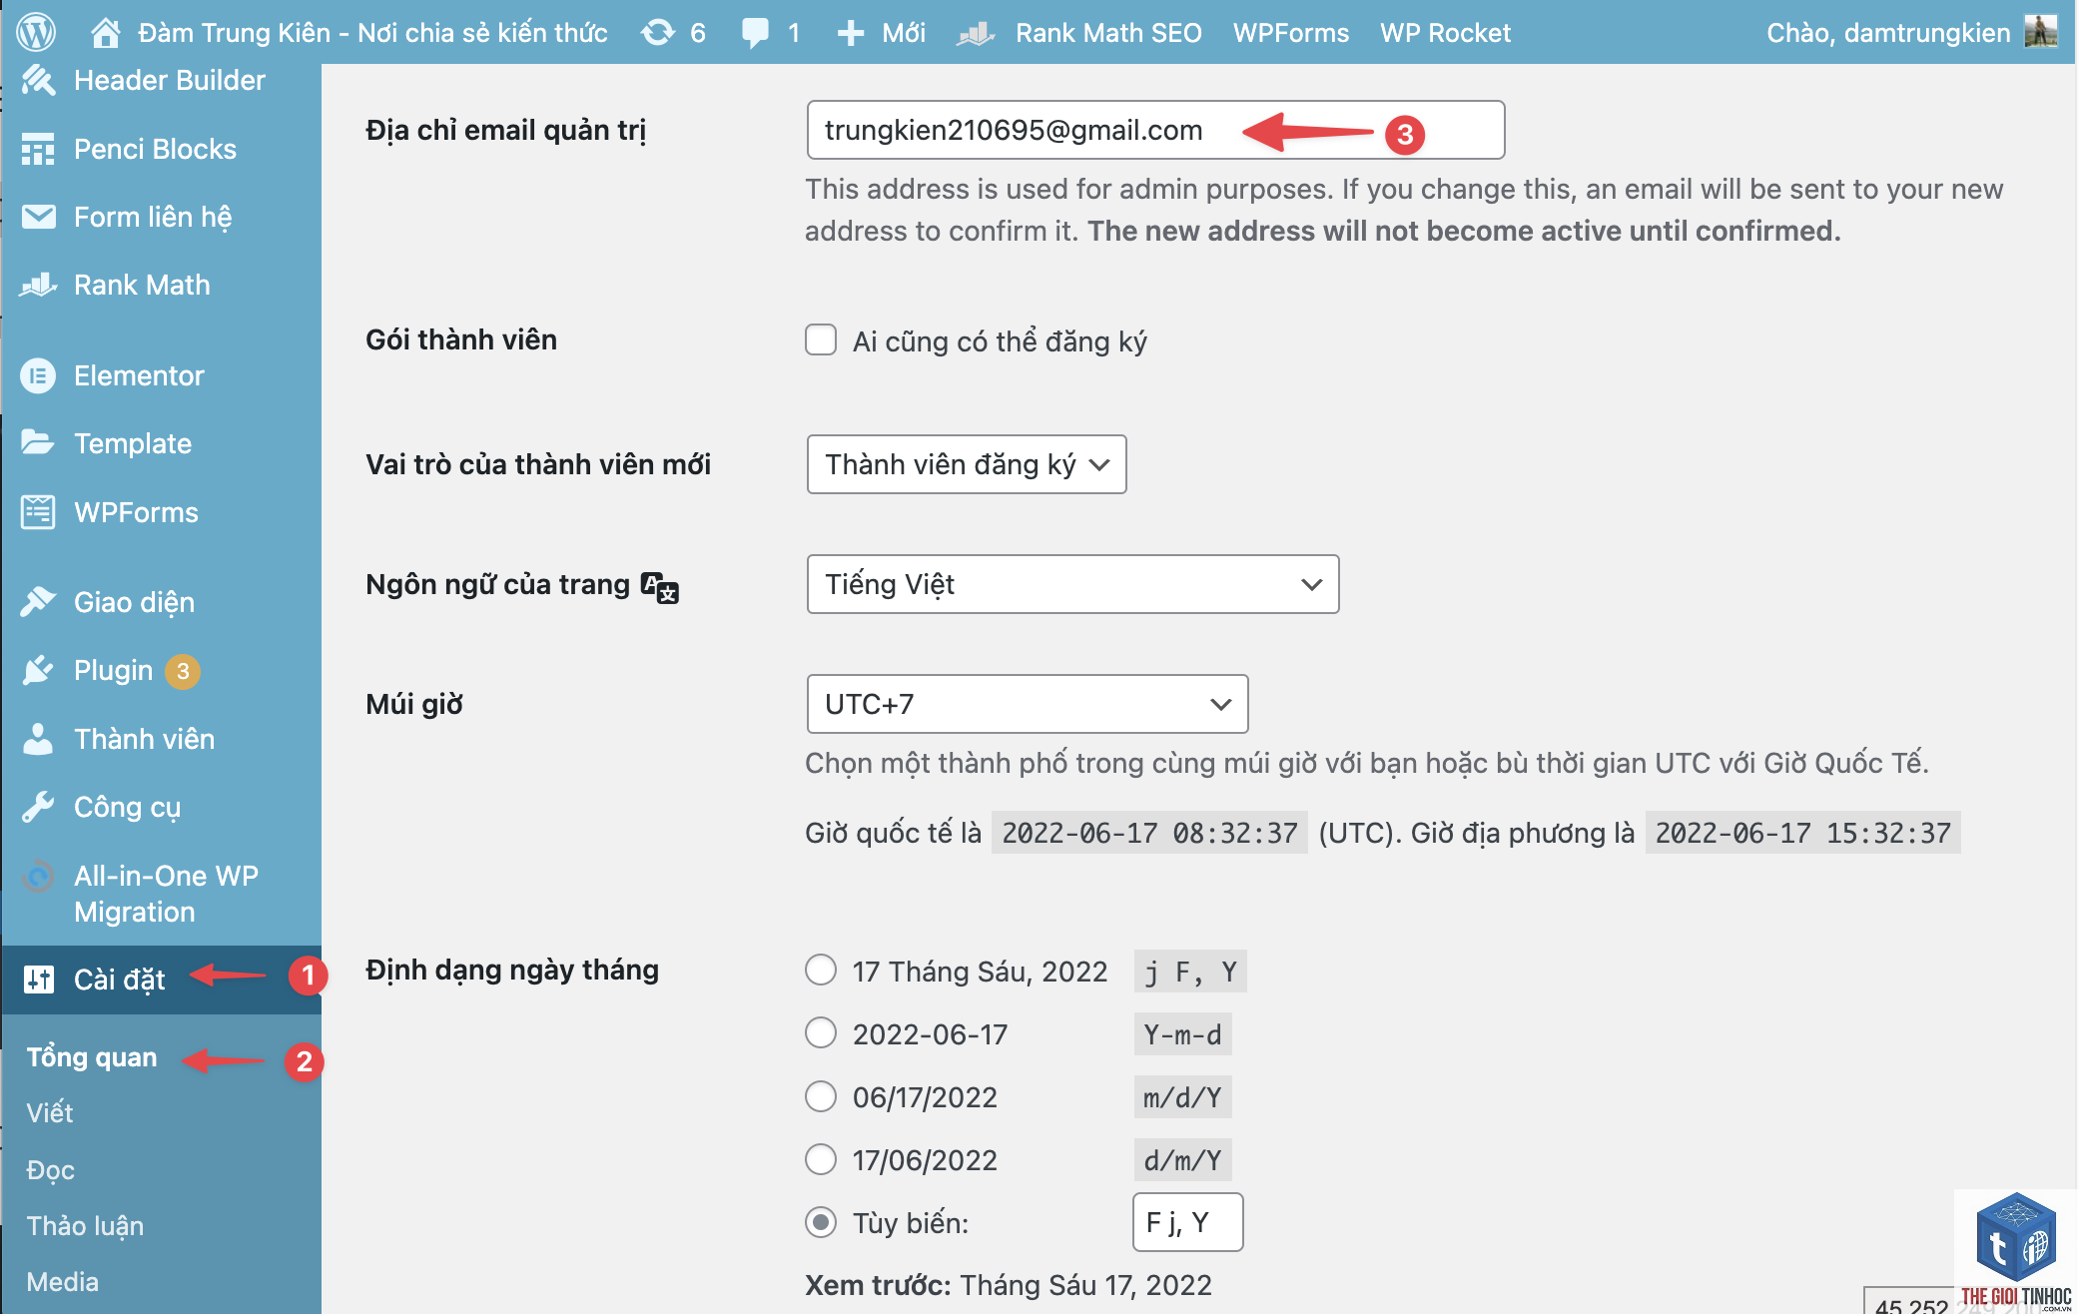Click the Plugin plug icon

(x=38, y=670)
